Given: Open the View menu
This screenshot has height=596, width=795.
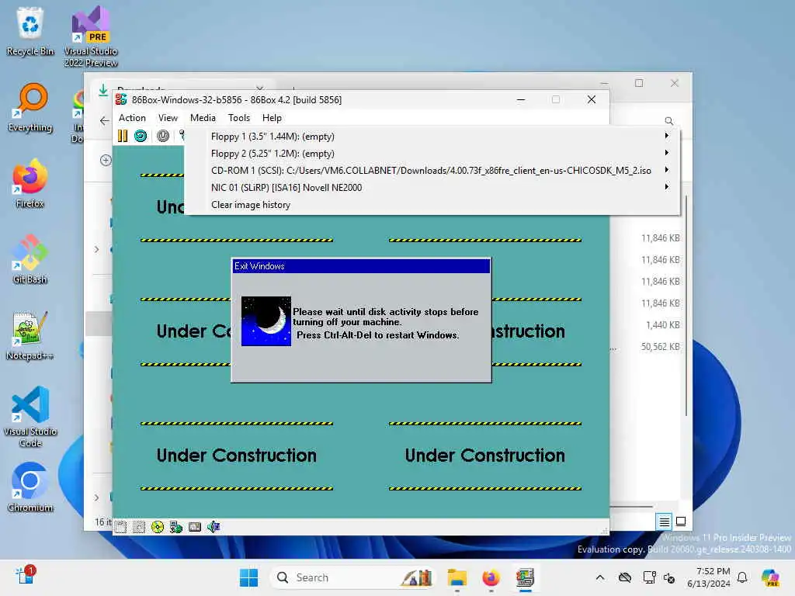Looking at the screenshot, I should [168, 118].
